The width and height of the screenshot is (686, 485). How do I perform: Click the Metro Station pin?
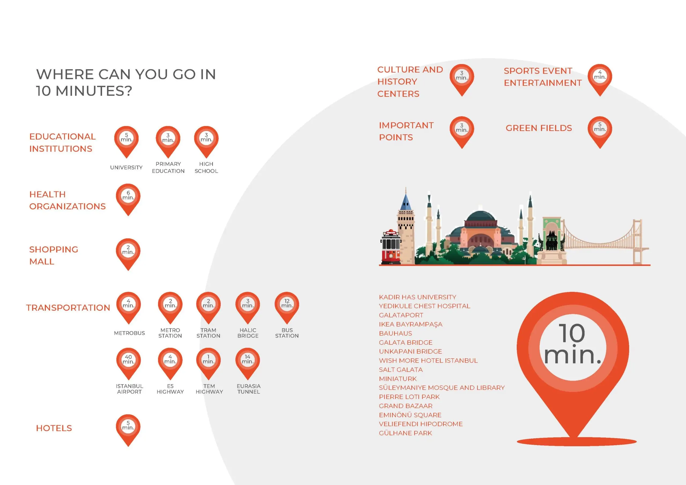coord(170,308)
